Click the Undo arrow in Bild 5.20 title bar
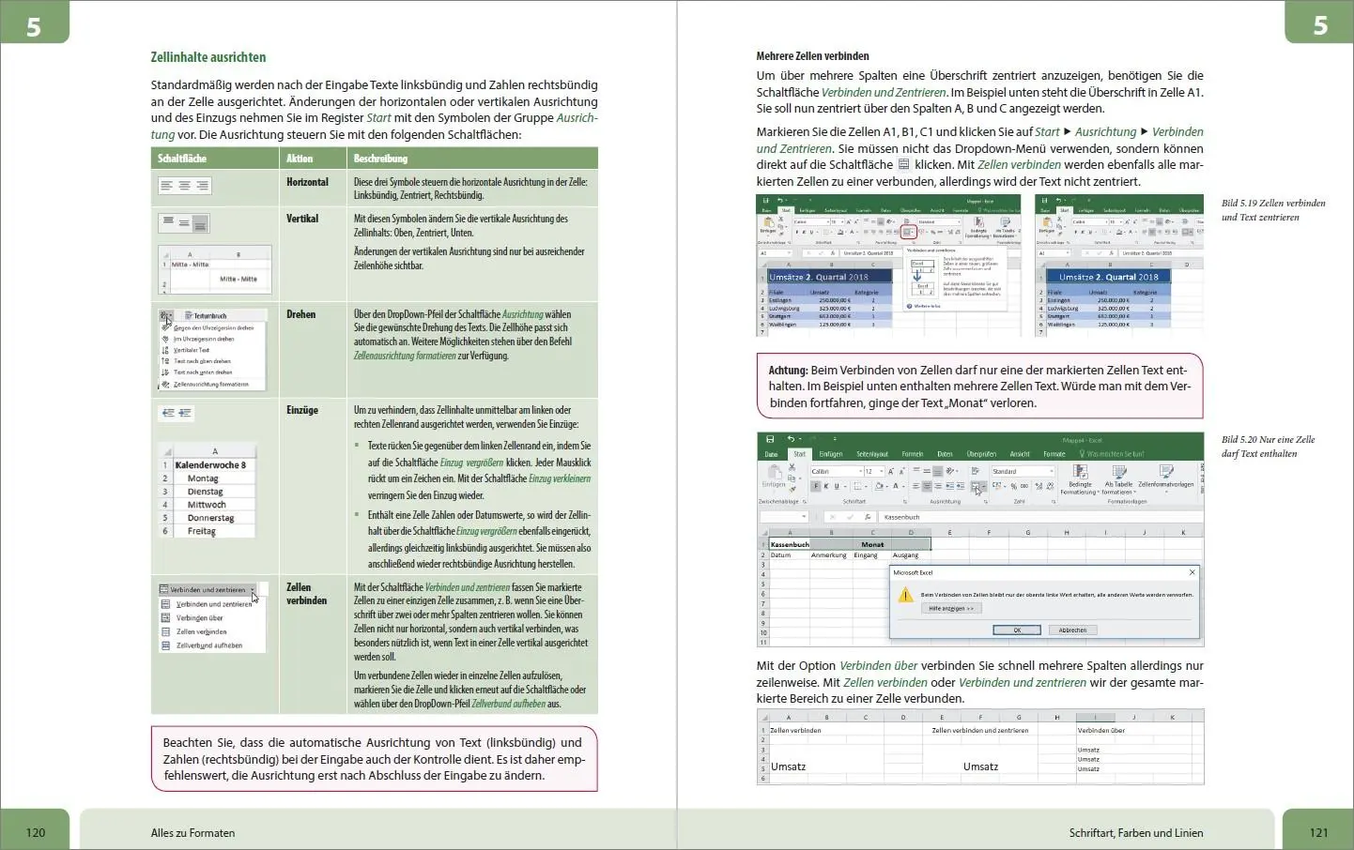 pyautogui.click(x=791, y=438)
